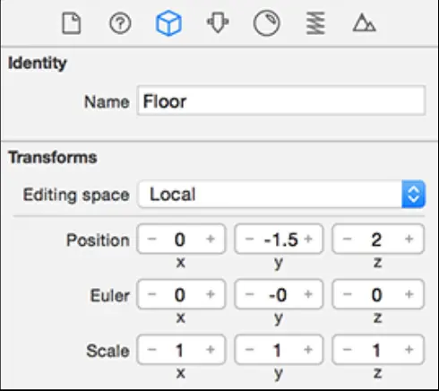Increase Position z with plus button
Viewport: 439px width, 391px height.
(x=409, y=239)
